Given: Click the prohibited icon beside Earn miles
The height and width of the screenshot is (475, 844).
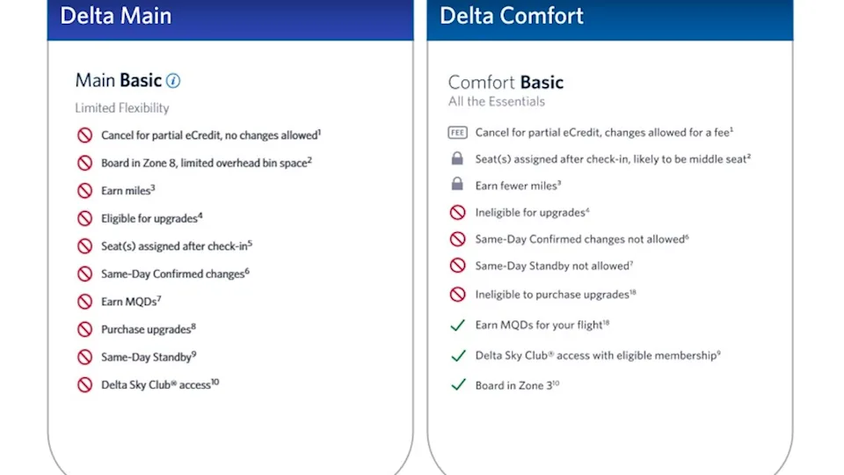Looking at the screenshot, I should [x=84, y=190].
